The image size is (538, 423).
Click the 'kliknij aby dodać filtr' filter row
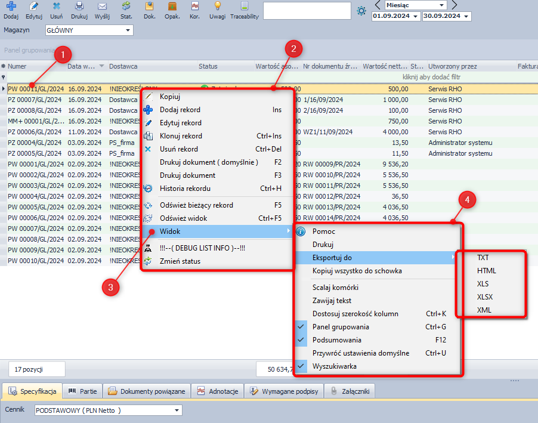click(x=431, y=78)
